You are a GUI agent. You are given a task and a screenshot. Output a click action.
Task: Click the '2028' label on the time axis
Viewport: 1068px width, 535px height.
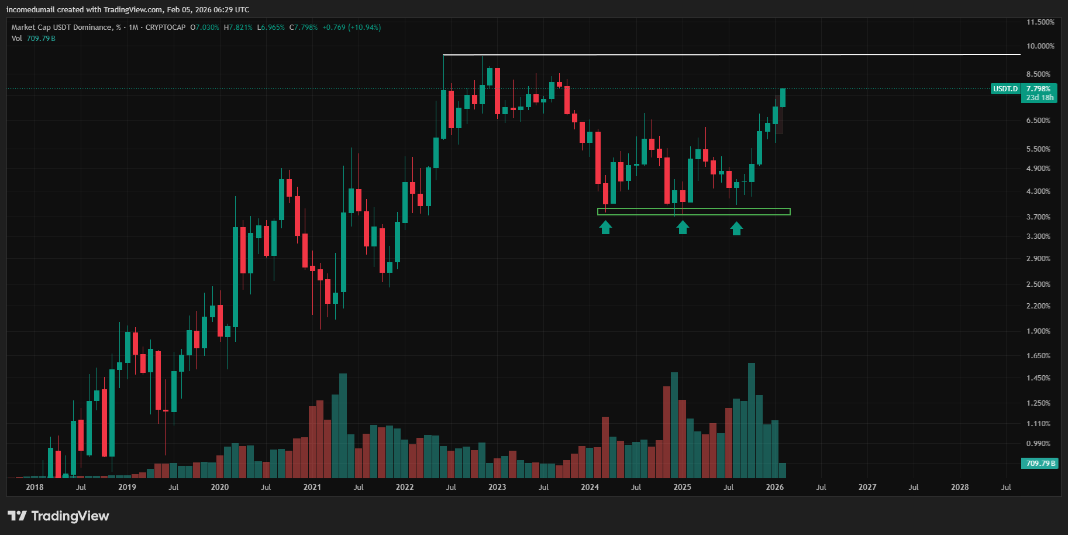960,487
